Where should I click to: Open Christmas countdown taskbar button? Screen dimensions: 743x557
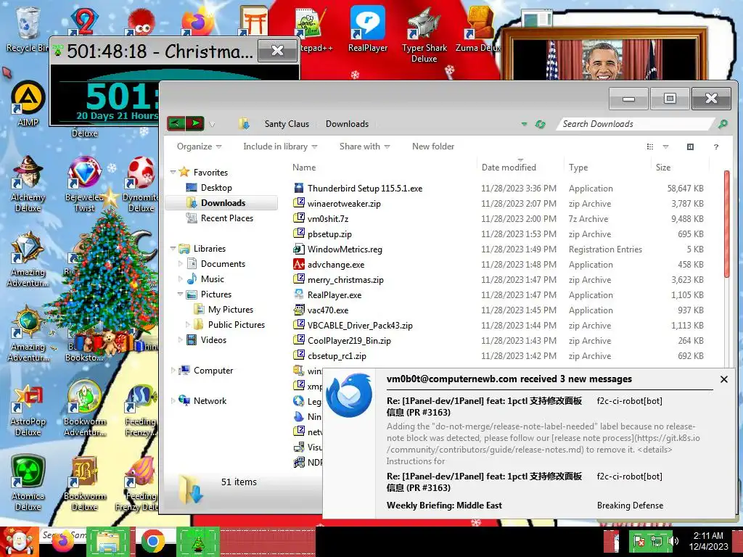[198, 541]
